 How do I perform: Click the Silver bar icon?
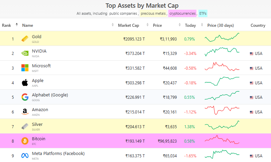coord(25,127)
